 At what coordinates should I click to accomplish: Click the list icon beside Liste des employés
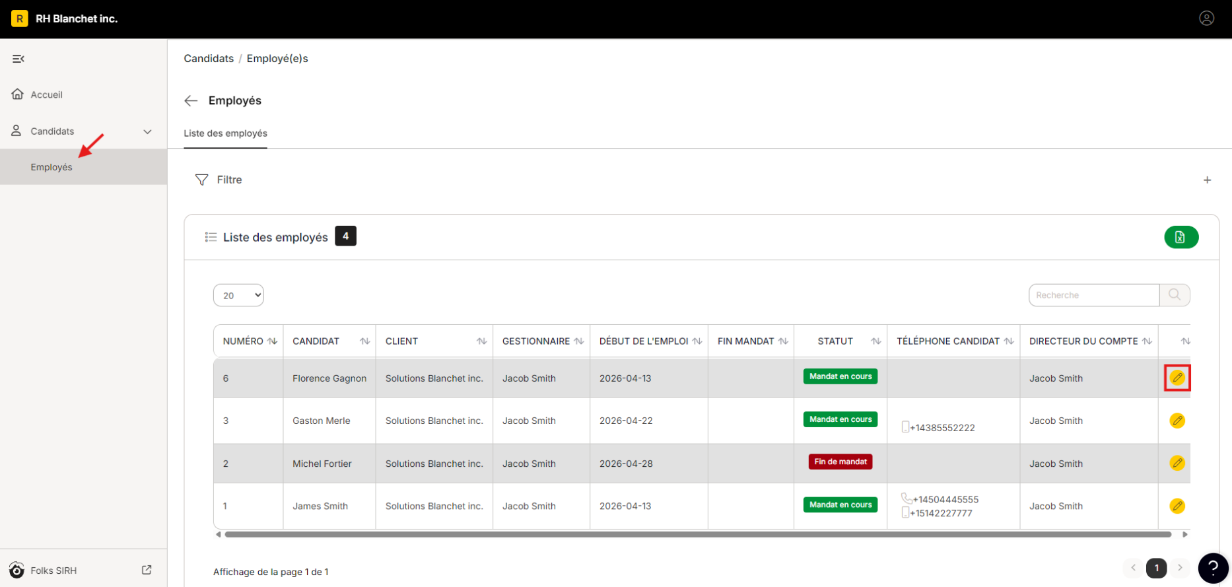[x=211, y=237]
